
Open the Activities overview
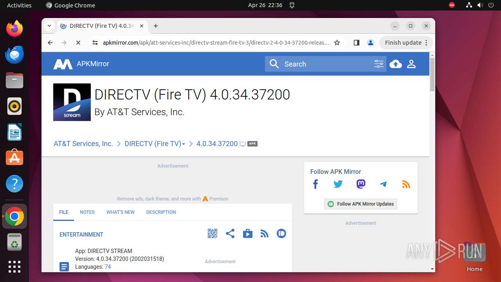(19, 5)
